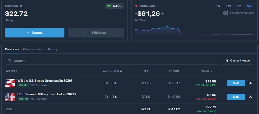
Task: Click the $22.72 portfolio value
Action: click(x=16, y=13)
